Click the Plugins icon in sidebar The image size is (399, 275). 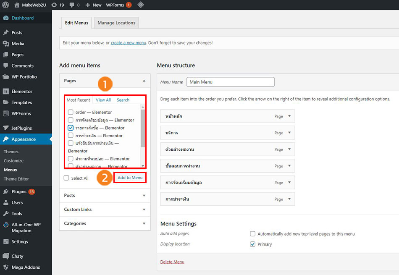6,191
